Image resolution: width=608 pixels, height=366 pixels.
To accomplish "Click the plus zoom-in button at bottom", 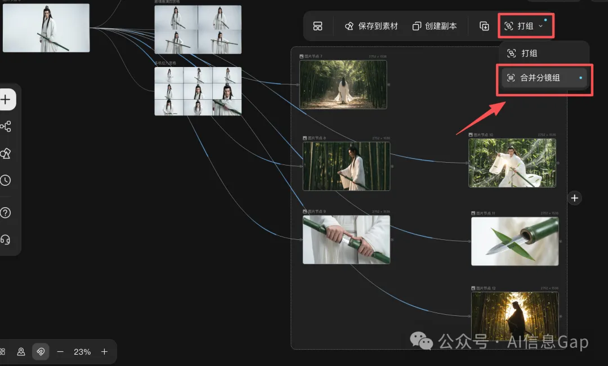I will point(104,352).
